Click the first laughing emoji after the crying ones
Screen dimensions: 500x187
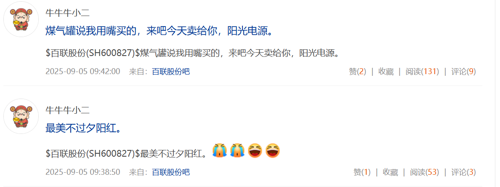tap(255, 151)
